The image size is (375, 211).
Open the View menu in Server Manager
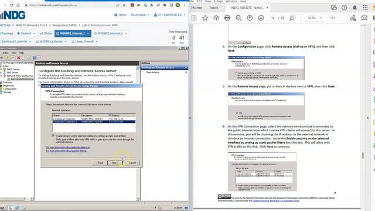pyautogui.click(x=14, y=53)
